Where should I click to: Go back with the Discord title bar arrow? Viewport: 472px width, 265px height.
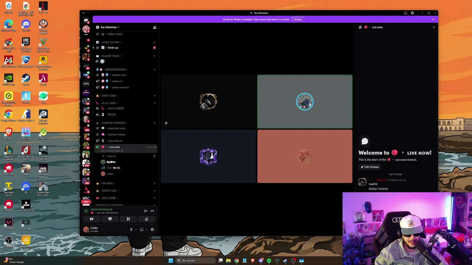[x=84, y=13]
